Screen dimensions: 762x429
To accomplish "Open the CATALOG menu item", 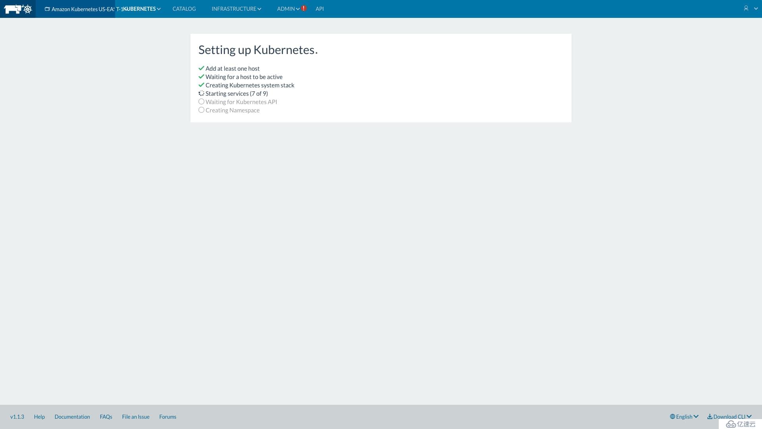I will click(184, 8).
